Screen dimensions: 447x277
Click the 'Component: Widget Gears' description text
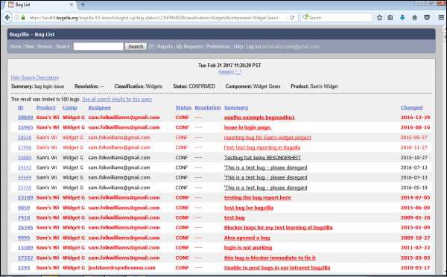(253, 86)
